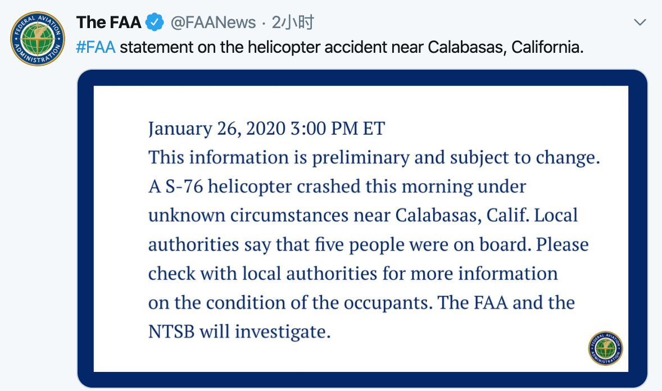Click the blue verified badge
Image resolution: width=662 pixels, height=391 pixels.
155,22
